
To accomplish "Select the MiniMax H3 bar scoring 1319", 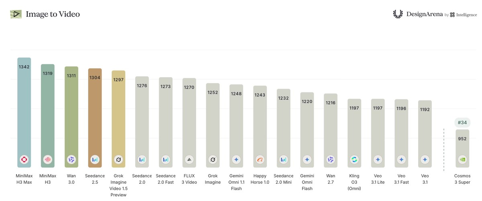I will click(x=48, y=116).
